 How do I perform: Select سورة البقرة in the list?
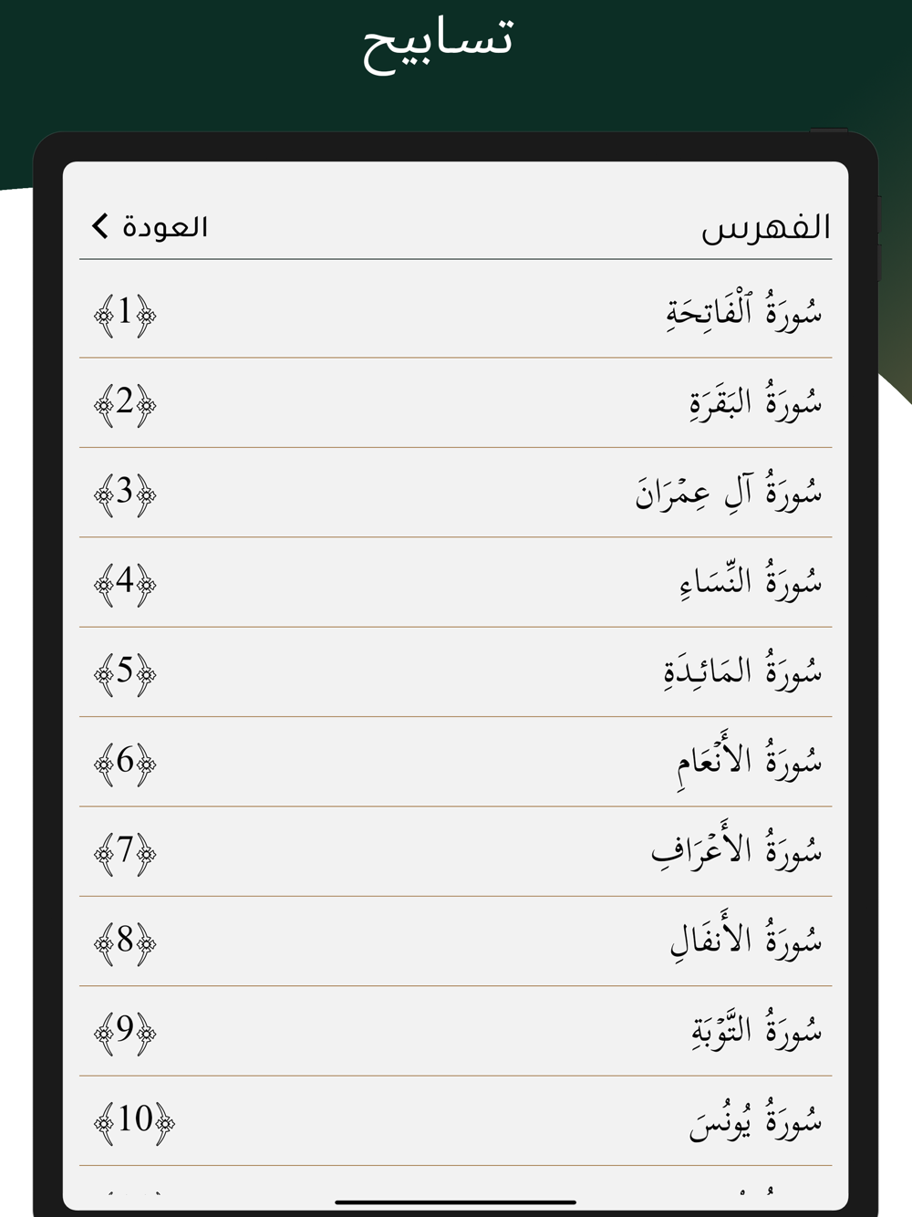click(x=754, y=402)
